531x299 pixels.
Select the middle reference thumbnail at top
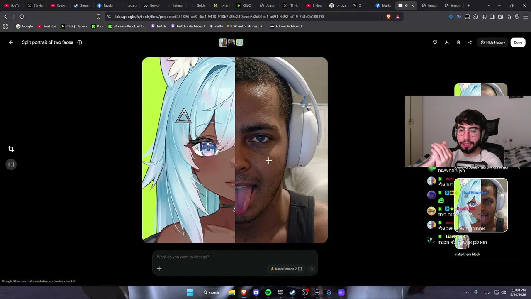coord(231,42)
